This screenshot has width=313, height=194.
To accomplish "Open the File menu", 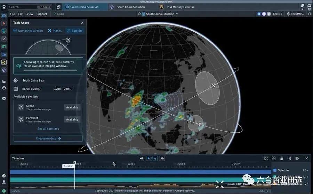I will pos(13,14).
